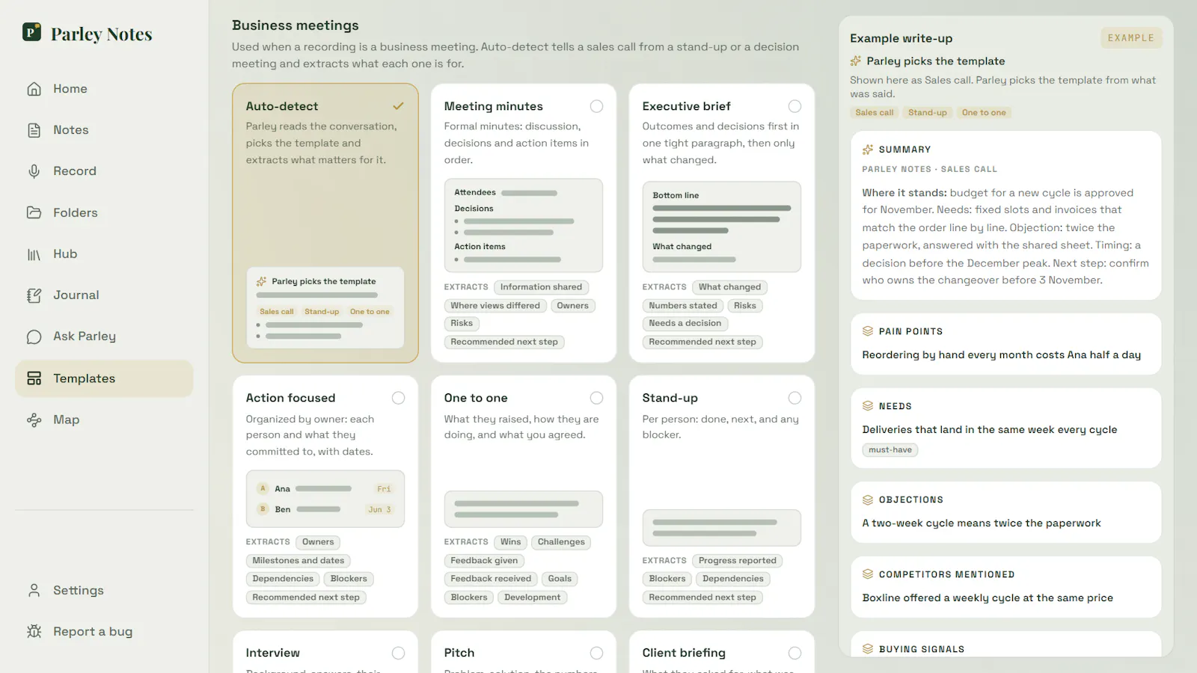1197x673 pixels.
Task: Click the must-have tag under NEEDS
Action: [x=890, y=450]
